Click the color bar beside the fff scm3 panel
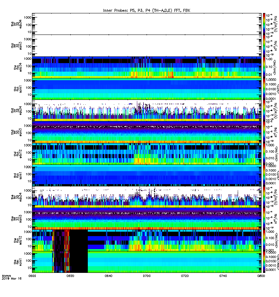 click(264, 218)
